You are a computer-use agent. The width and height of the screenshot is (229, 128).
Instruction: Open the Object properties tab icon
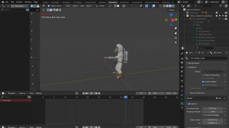(x=182, y=86)
